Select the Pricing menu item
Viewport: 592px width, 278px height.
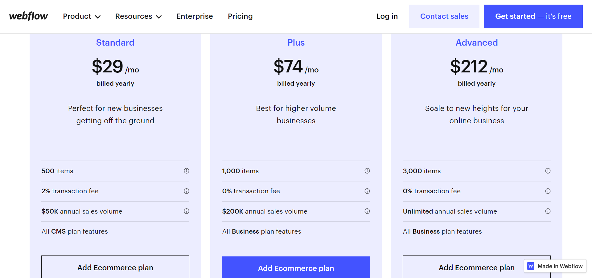(x=240, y=16)
